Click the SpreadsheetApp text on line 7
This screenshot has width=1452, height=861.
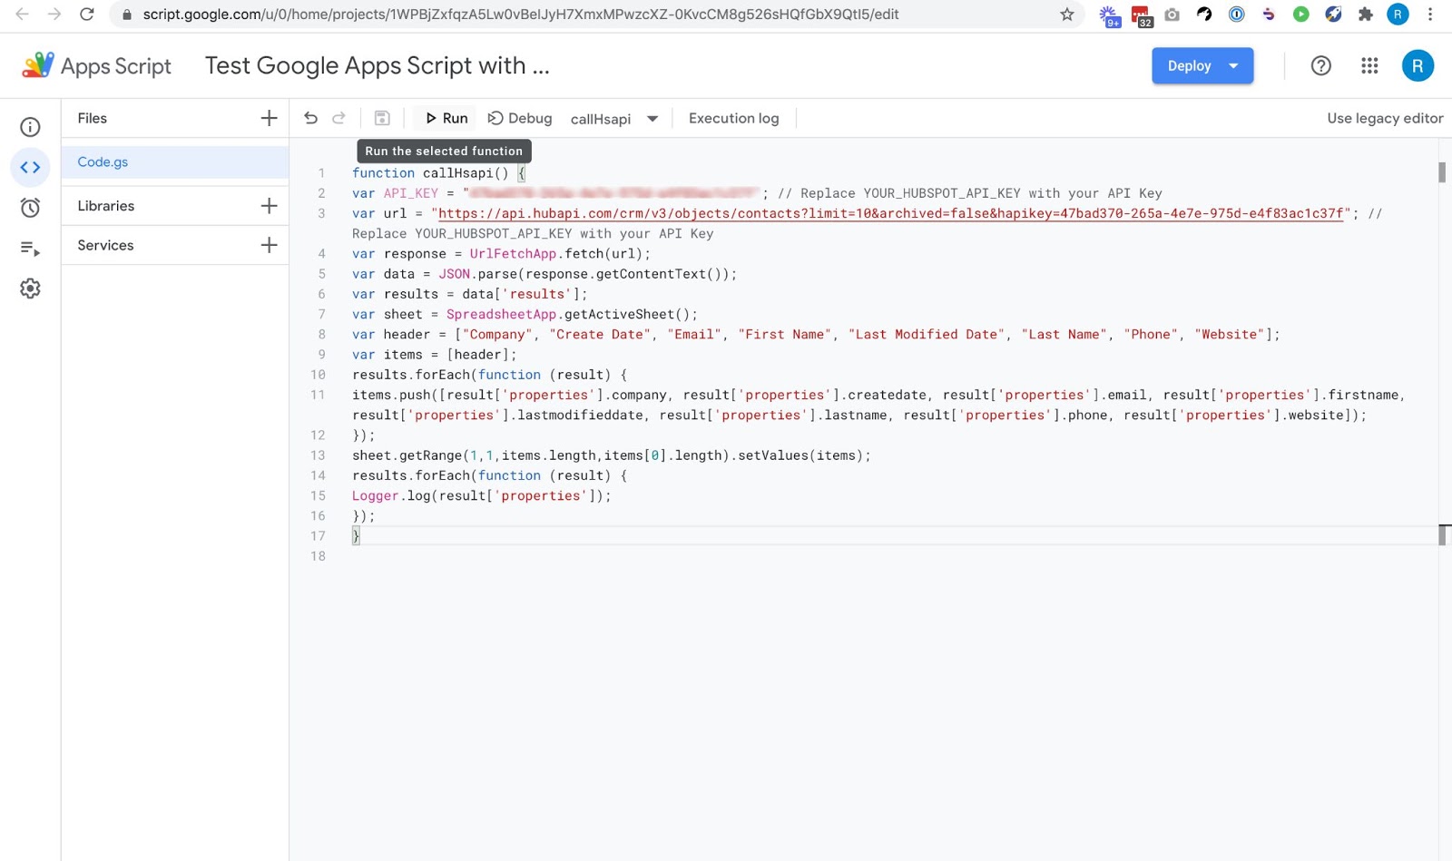click(x=501, y=314)
